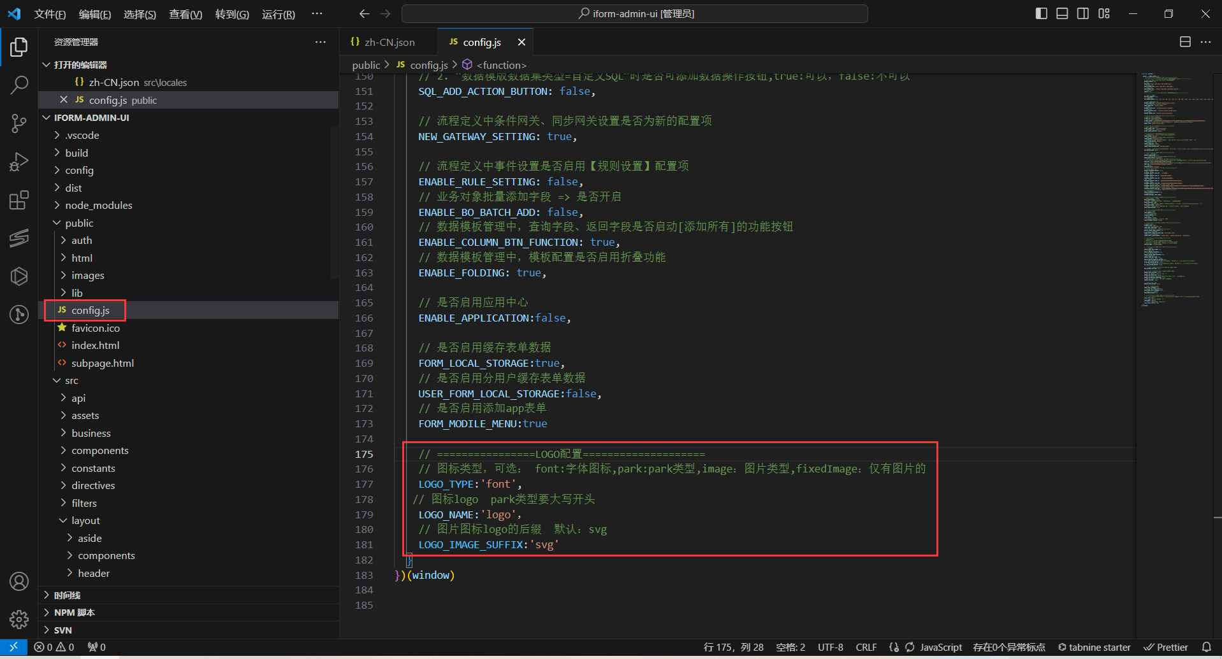Image resolution: width=1222 pixels, height=659 pixels.
Task: Open the Run and Debug view
Action: 19,162
